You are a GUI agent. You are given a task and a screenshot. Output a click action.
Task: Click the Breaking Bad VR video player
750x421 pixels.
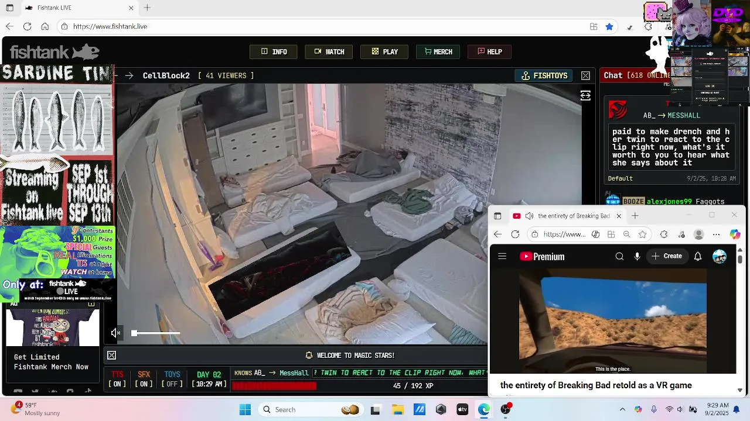[613, 320]
